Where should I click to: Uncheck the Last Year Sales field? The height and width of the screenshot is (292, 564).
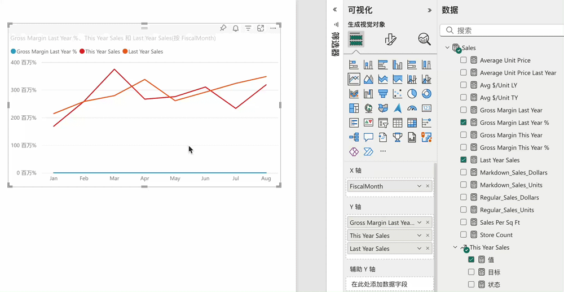[464, 160]
